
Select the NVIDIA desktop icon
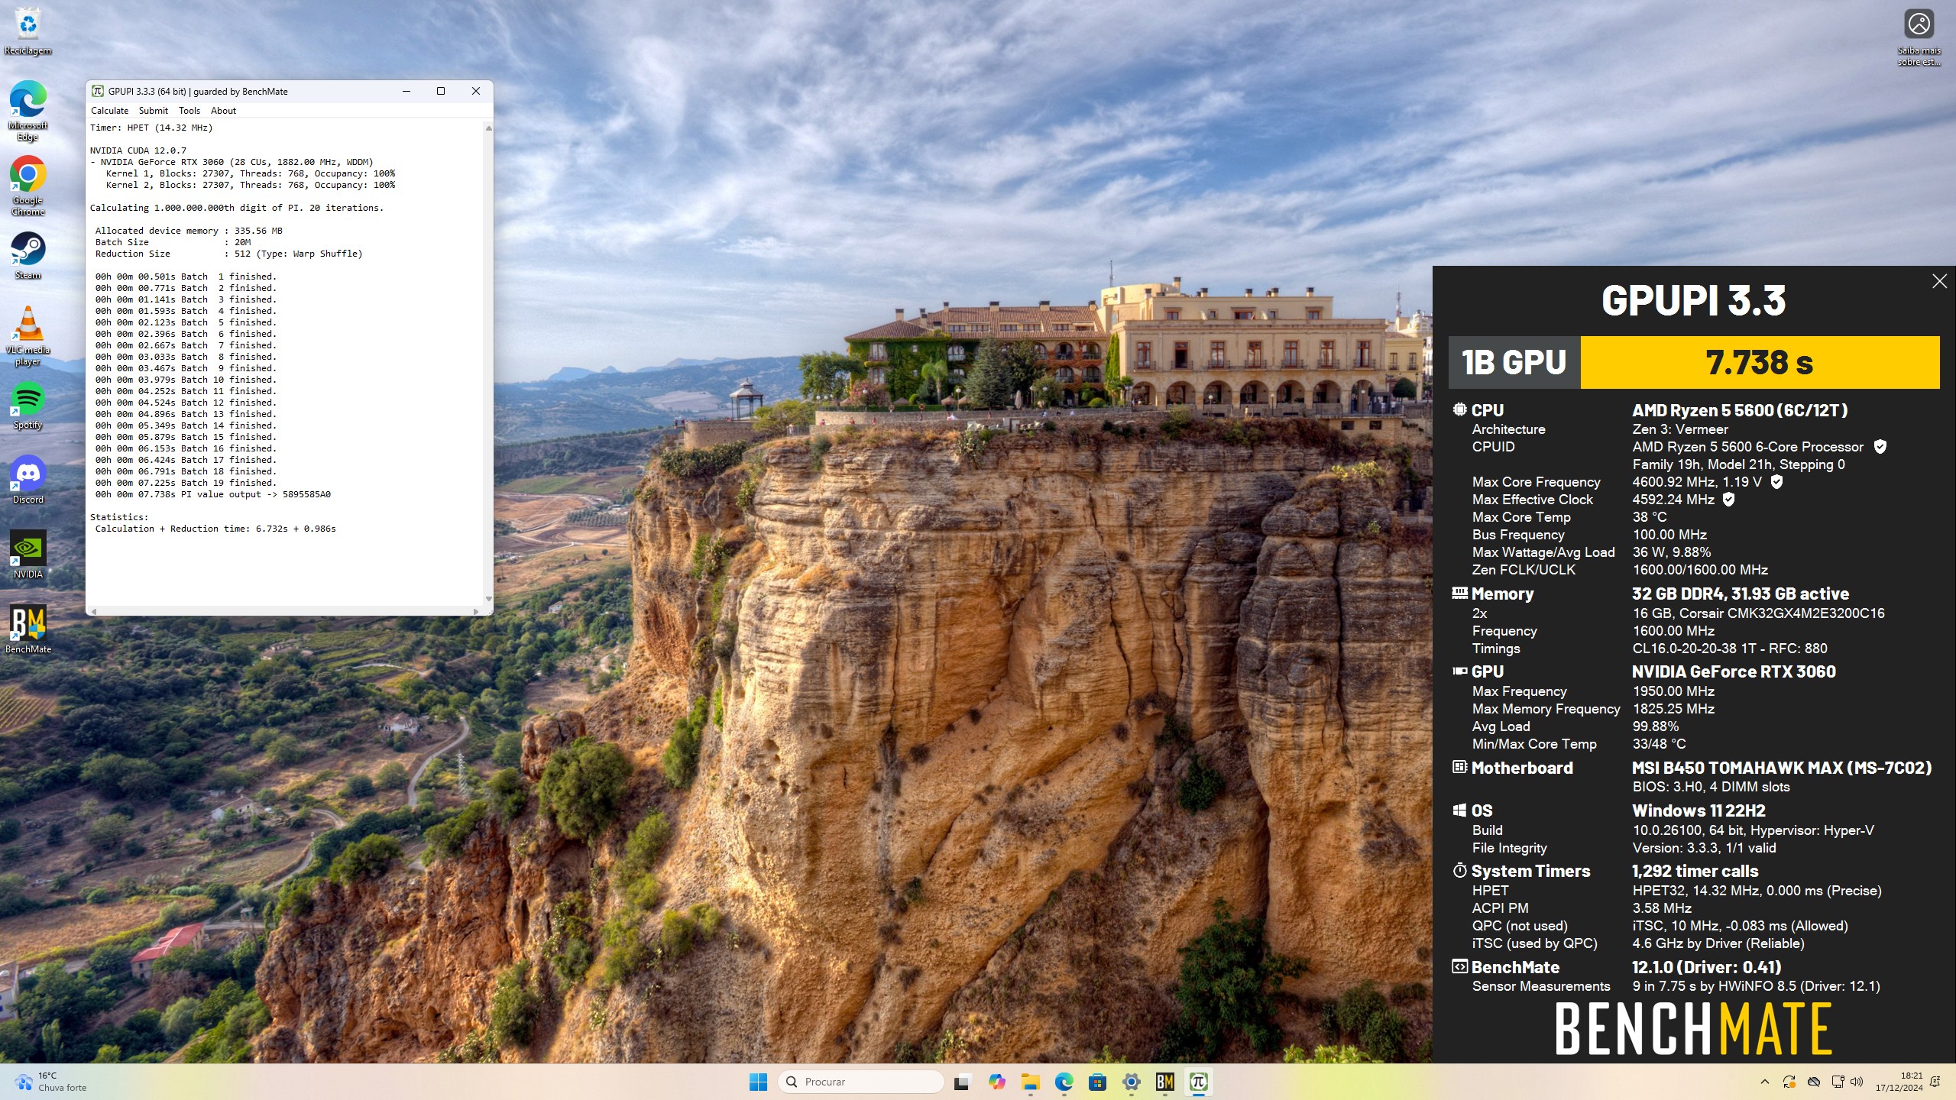[28, 555]
